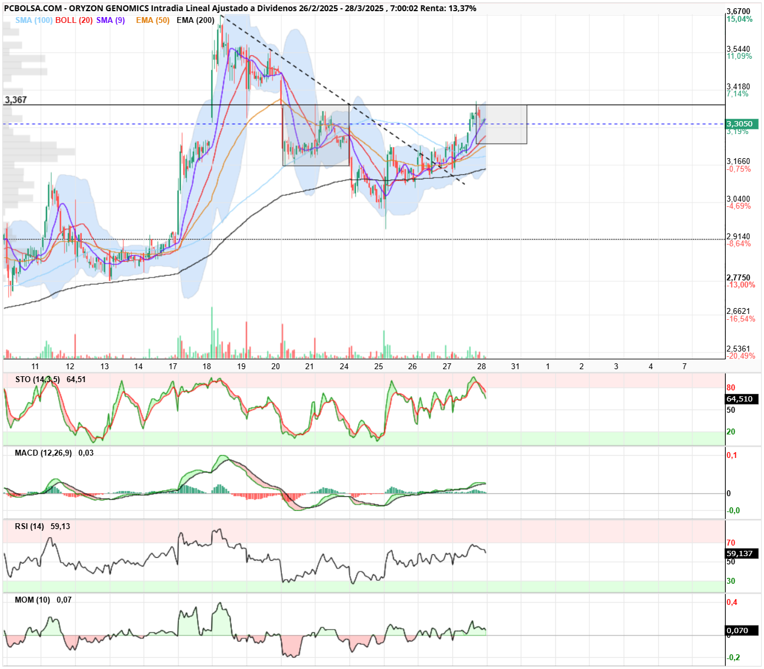The height and width of the screenshot is (669, 764).
Task: Click date 7 on the time axis
Action: (685, 366)
